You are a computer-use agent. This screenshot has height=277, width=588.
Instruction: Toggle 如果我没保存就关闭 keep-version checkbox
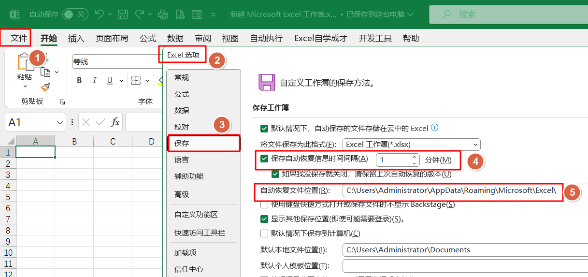(x=275, y=174)
